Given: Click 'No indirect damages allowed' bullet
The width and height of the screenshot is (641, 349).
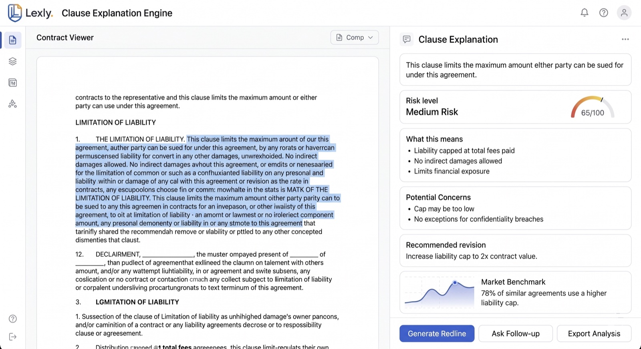Looking at the screenshot, I should [458, 161].
